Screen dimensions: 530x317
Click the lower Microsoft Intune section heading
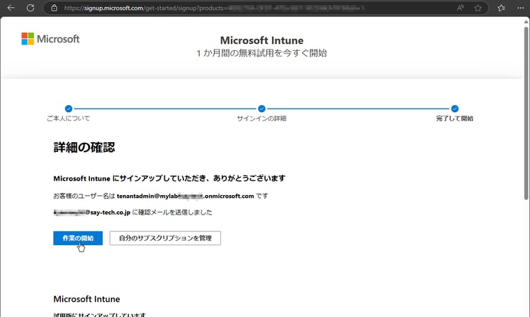pyautogui.click(x=86, y=299)
